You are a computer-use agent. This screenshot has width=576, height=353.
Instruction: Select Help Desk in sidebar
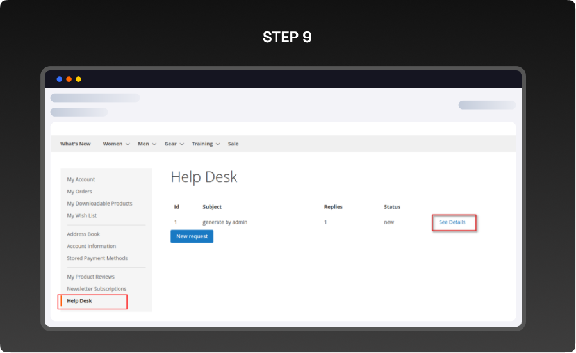point(79,301)
